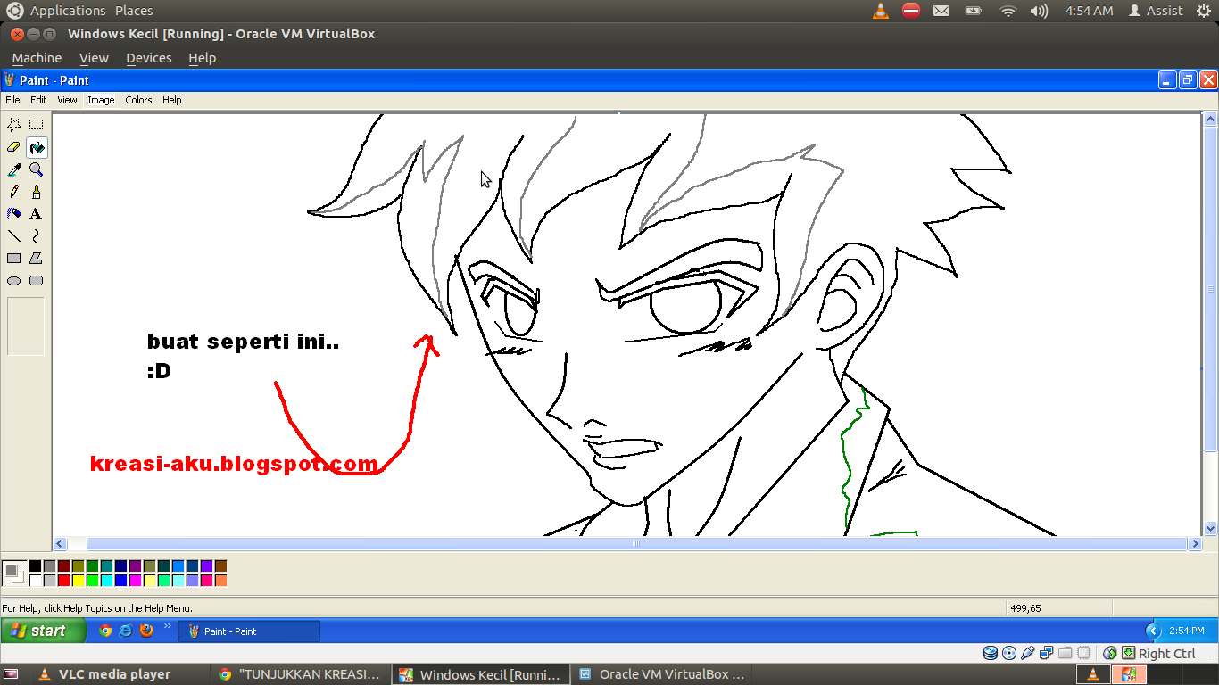Viewport: 1219px width, 685px height.
Task: Pick the red color swatch
Action: pos(63,580)
